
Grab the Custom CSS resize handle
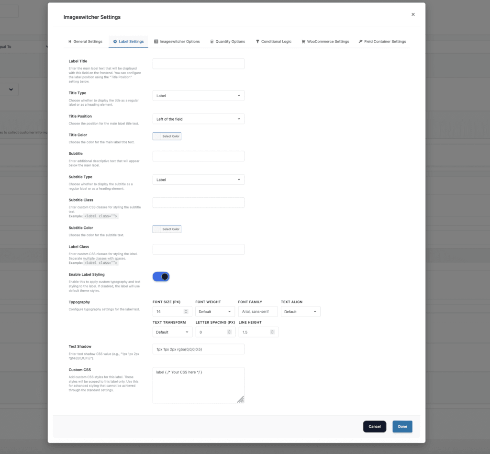240,399
